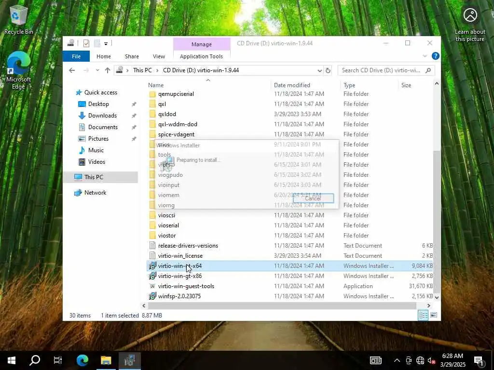Select the spice-vdagent folder
Screen dimensions: 494x370
pos(176,134)
